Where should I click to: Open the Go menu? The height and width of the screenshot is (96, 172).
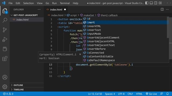(47, 3)
